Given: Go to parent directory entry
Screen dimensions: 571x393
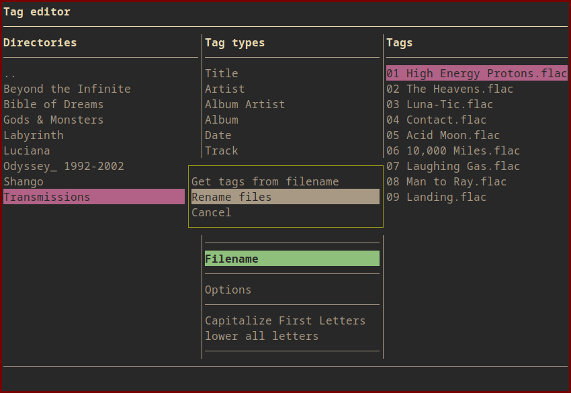Looking at the screenshot, I should tap(10, 73).
